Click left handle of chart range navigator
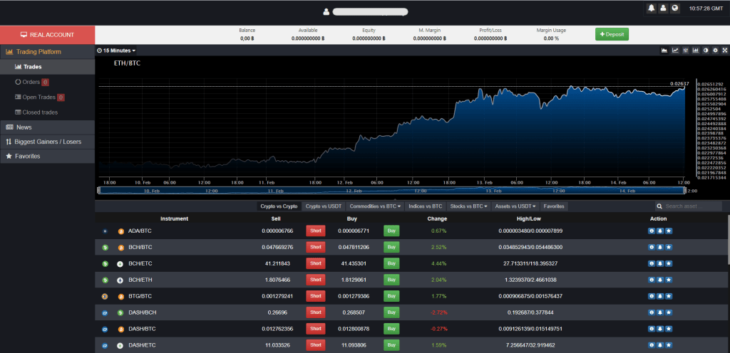The image size is (730, 353). pos(98,191)
